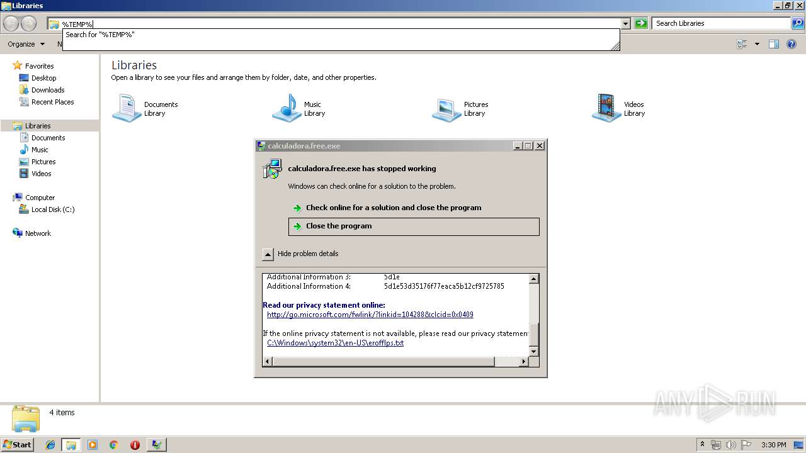Screen dimensions: 806x453
Task: Click the Search Libraries field
Action: pyautogui.click(x=722, y=23)
